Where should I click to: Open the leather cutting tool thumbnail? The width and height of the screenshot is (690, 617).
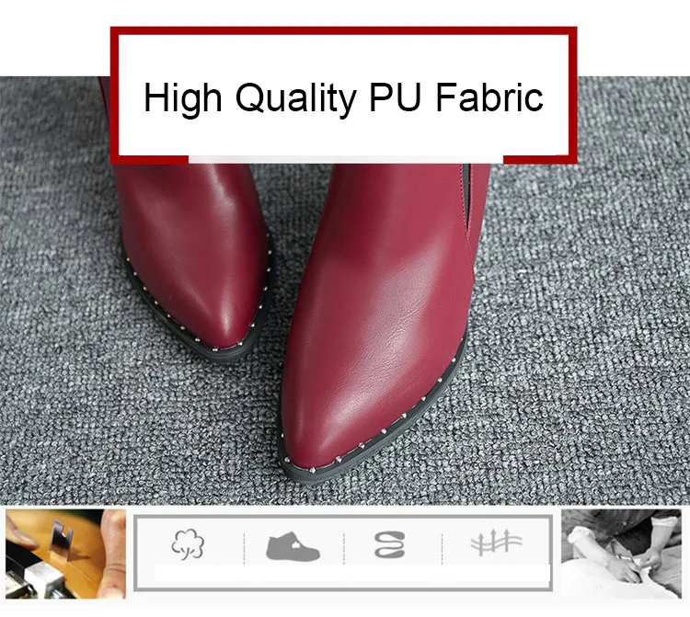[x=65, y=554]
